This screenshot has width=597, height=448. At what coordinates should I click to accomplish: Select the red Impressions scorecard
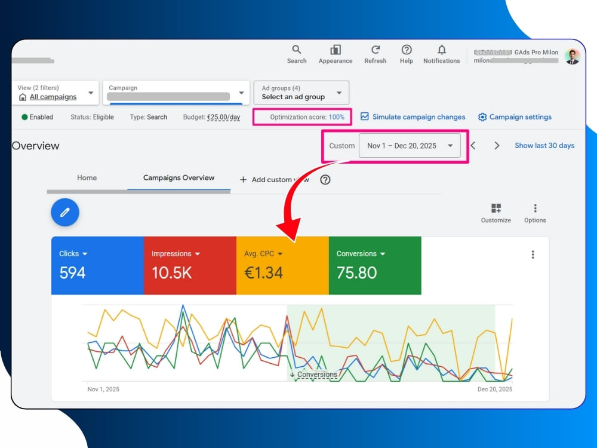coord(190,266)
